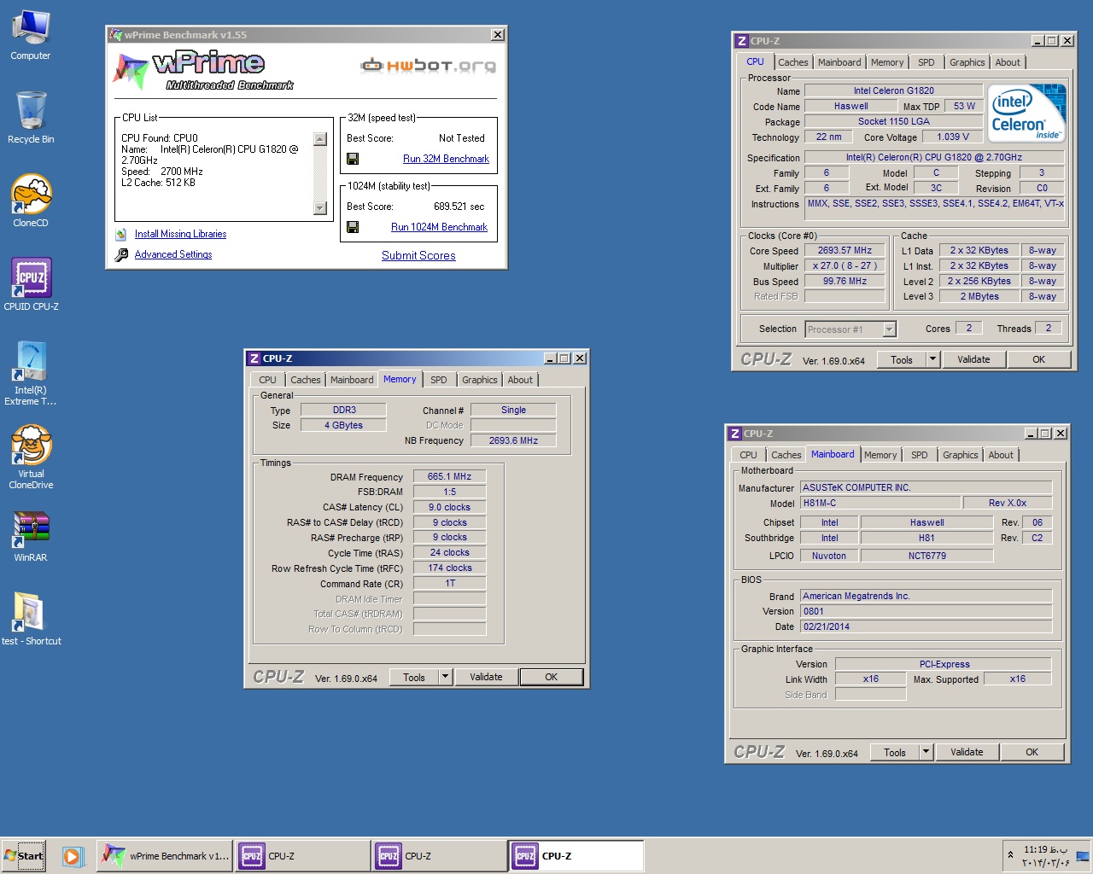Open the Computer desktop icon

click(31, 36)
